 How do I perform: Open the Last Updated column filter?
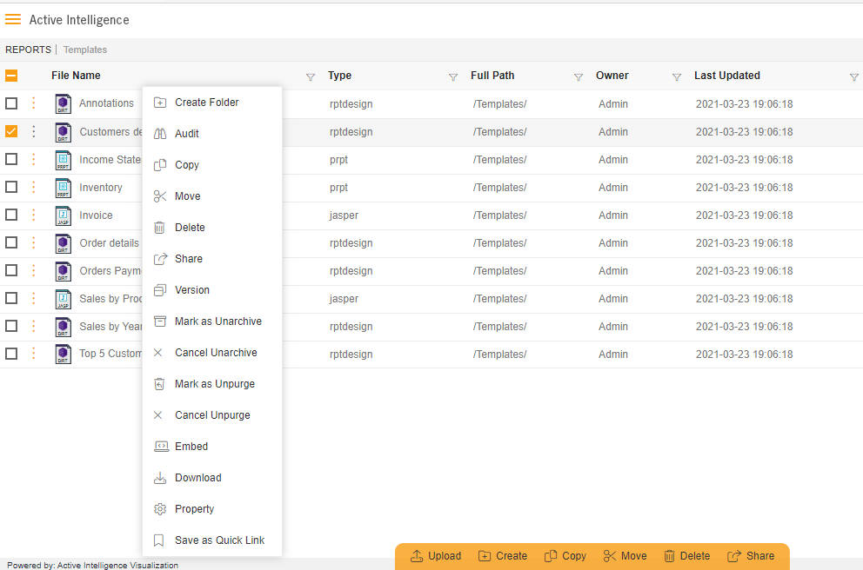[x=854, y=77]
